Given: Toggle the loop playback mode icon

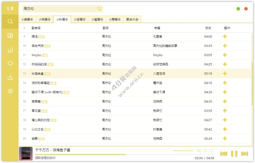Looking at the screenshot, I should tap(205, 151).
